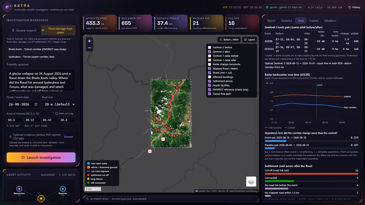Click the gemini model selector chip
Viewport: 365px width, 205px height.
(284, 7)
